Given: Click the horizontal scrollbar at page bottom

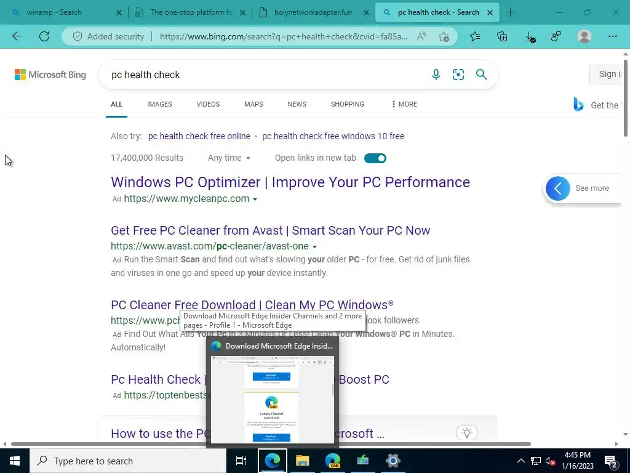Looking at the screenshot, I should pos(271,444).
